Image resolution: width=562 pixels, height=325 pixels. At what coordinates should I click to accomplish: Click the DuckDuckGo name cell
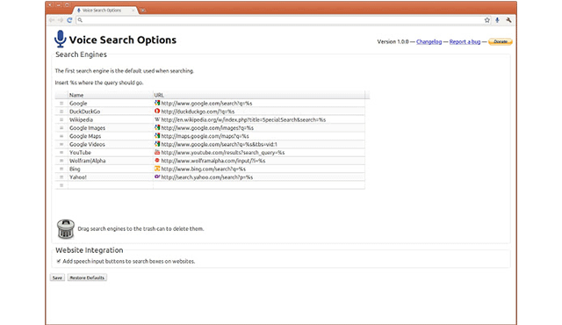111,112
